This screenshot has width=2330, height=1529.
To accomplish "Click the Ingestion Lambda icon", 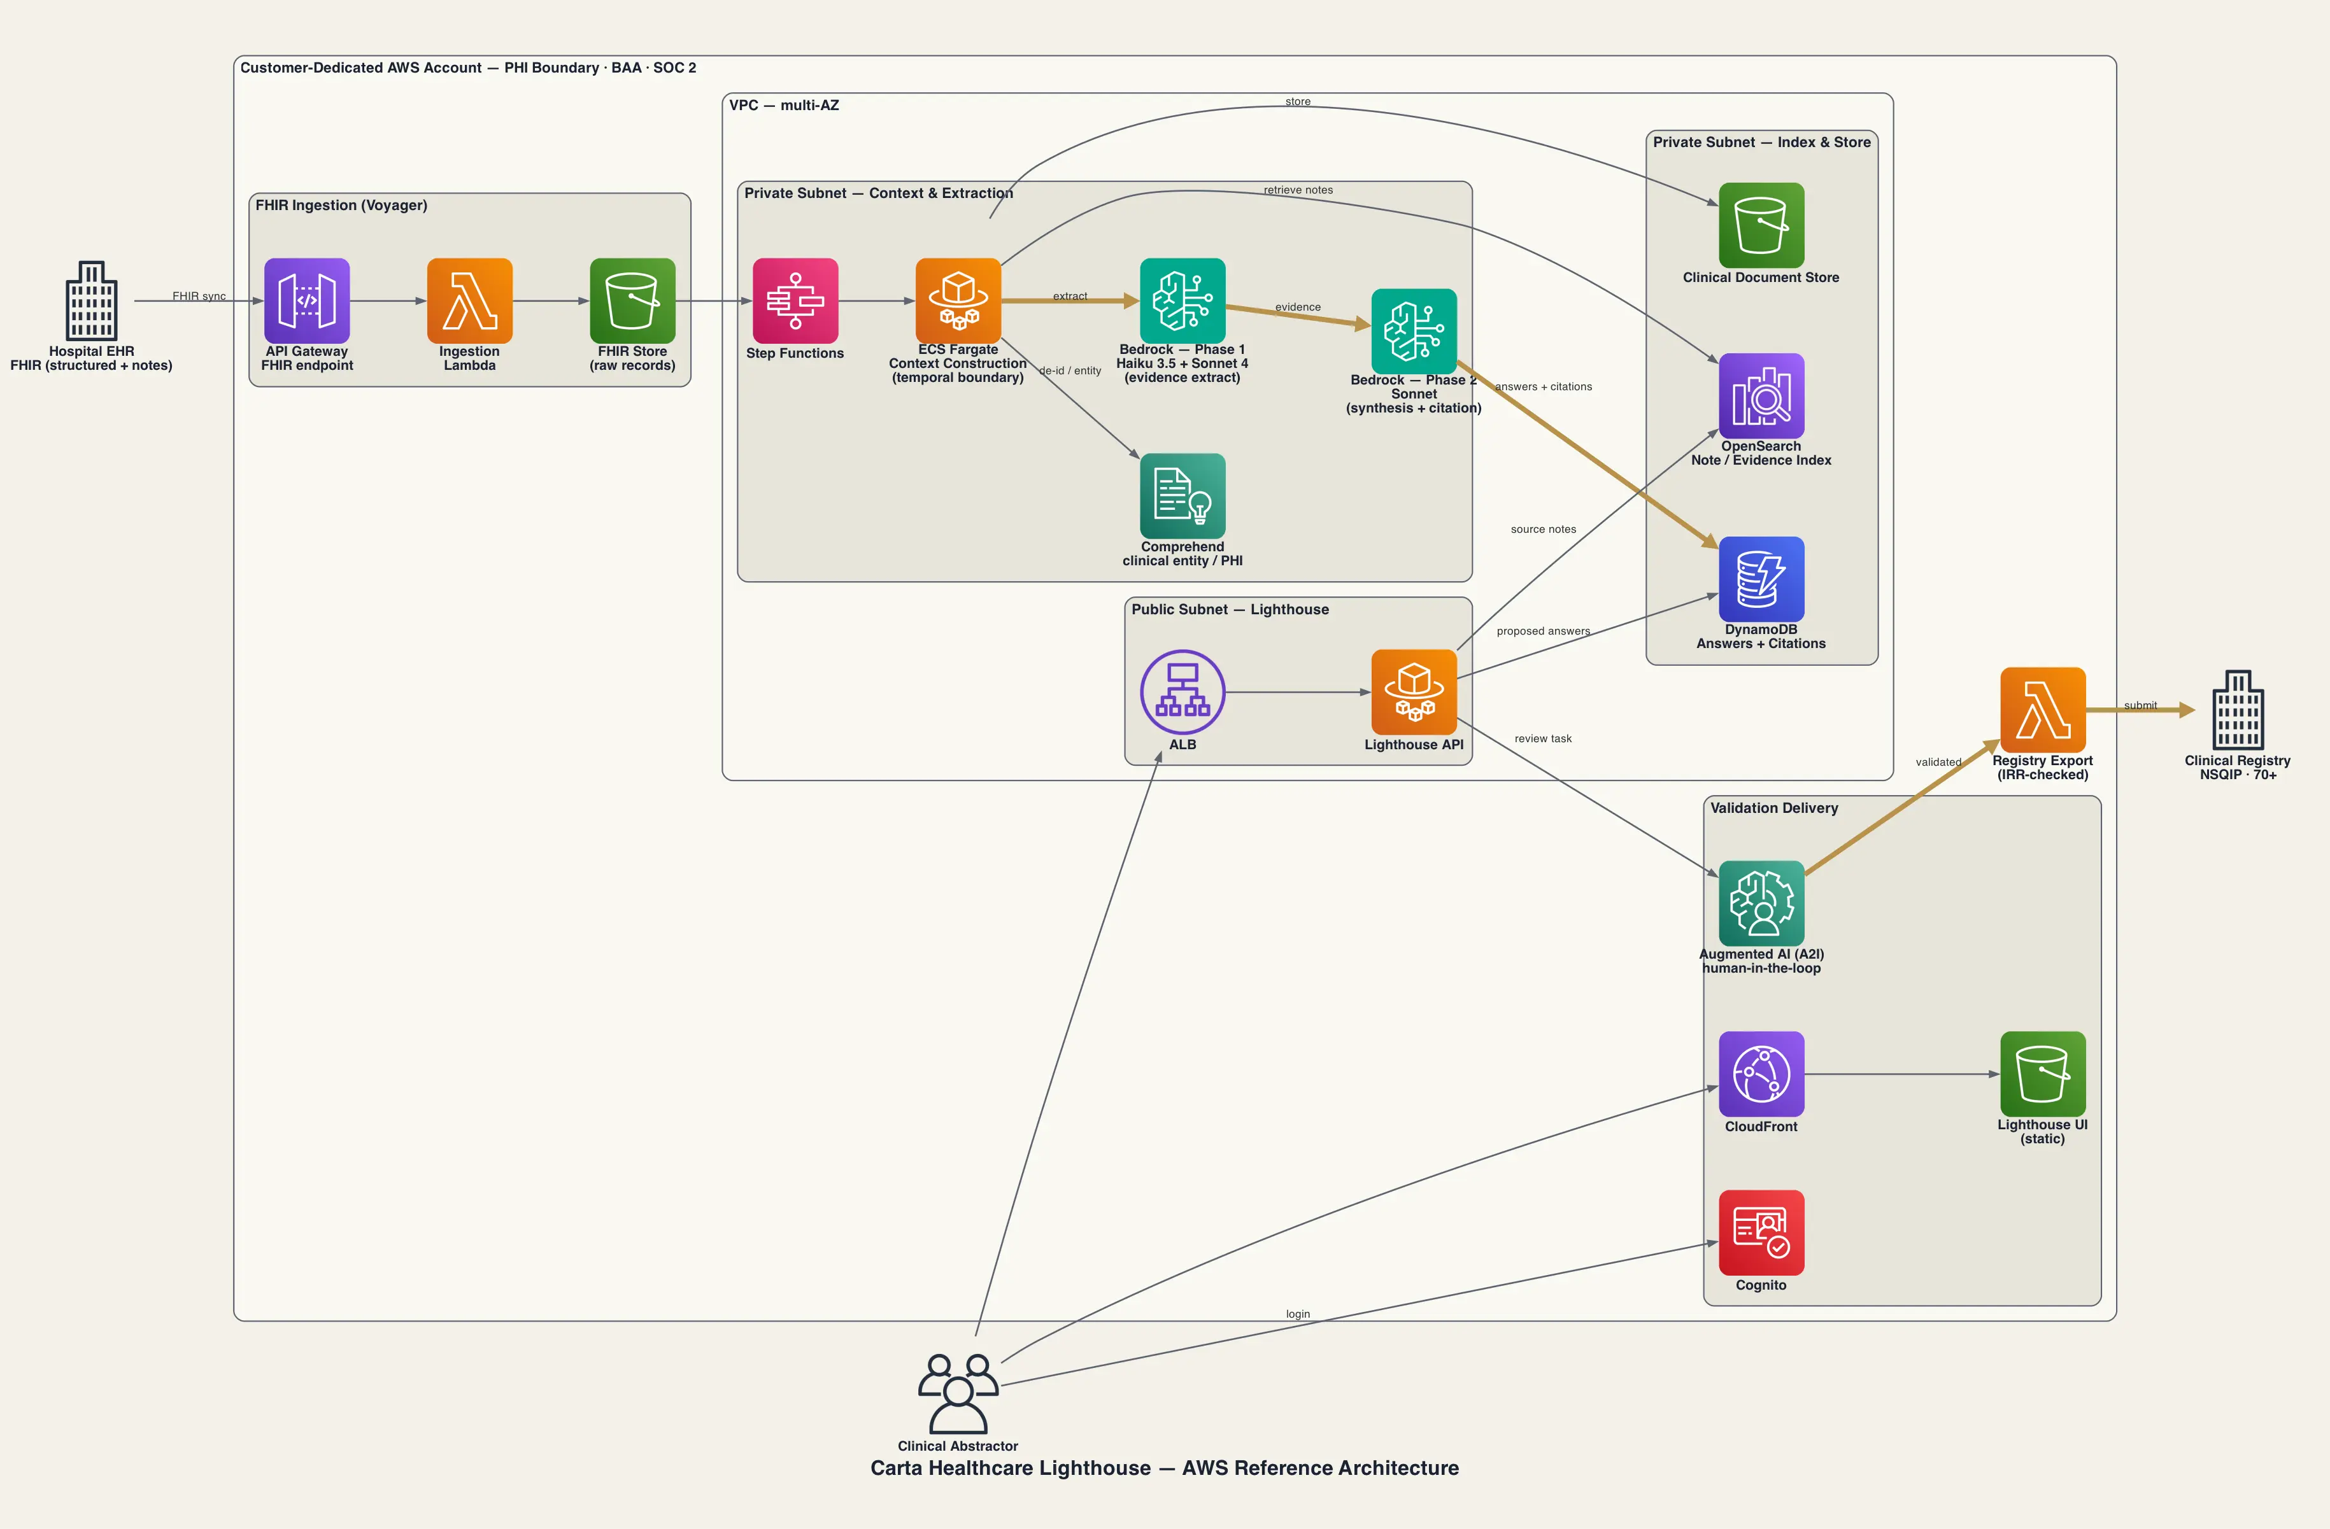I will point(470,300).
